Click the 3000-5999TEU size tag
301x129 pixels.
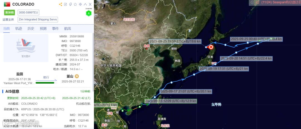click(28, 12)
